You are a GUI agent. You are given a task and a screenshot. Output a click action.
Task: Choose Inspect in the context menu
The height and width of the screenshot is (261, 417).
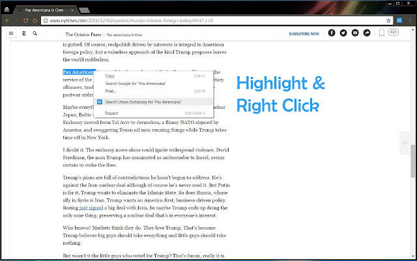tap(154, 113)
